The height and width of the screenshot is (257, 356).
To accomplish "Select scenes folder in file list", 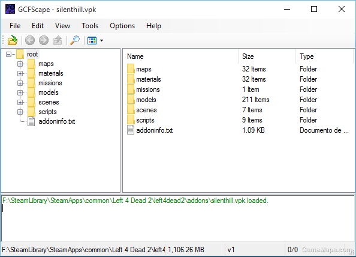I will (x=146, y=110).
